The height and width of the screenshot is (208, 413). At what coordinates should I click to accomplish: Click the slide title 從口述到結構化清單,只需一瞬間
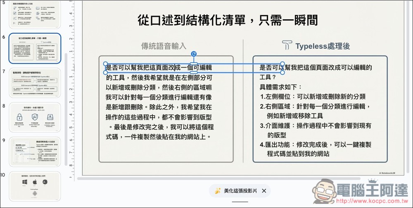pyautogui.click(x=228, y=20)
